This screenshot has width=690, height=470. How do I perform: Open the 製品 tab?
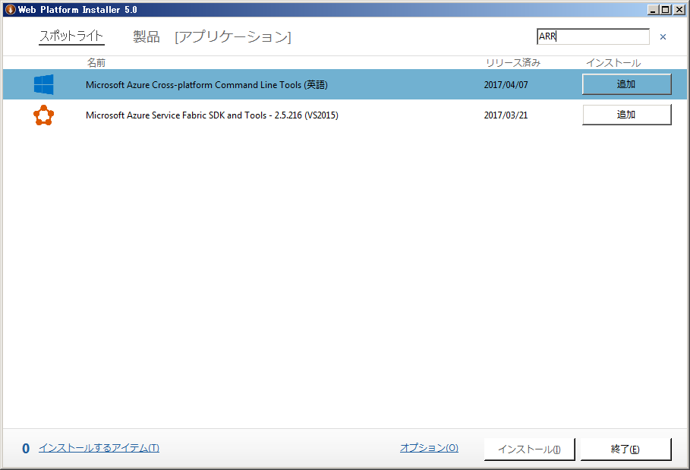[147, 36]
